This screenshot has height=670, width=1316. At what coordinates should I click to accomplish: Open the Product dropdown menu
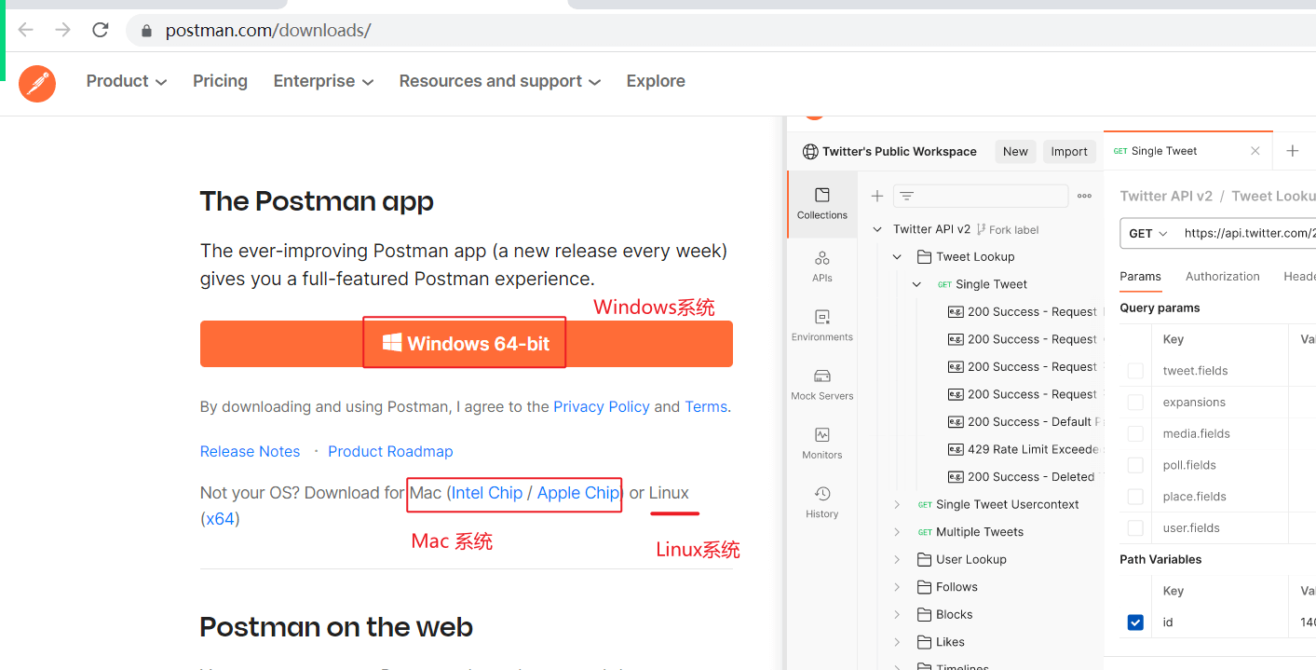pos(127,81)
